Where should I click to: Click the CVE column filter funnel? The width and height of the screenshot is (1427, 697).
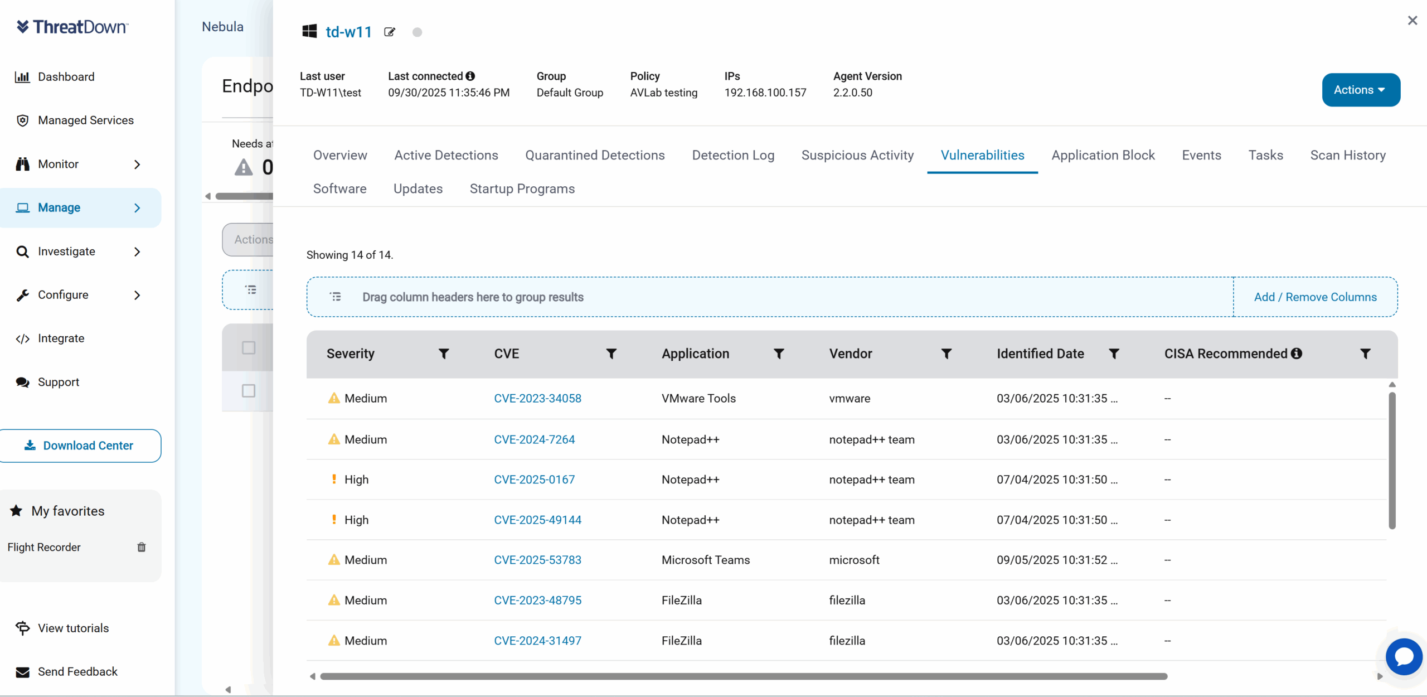(x=611, y=354)
